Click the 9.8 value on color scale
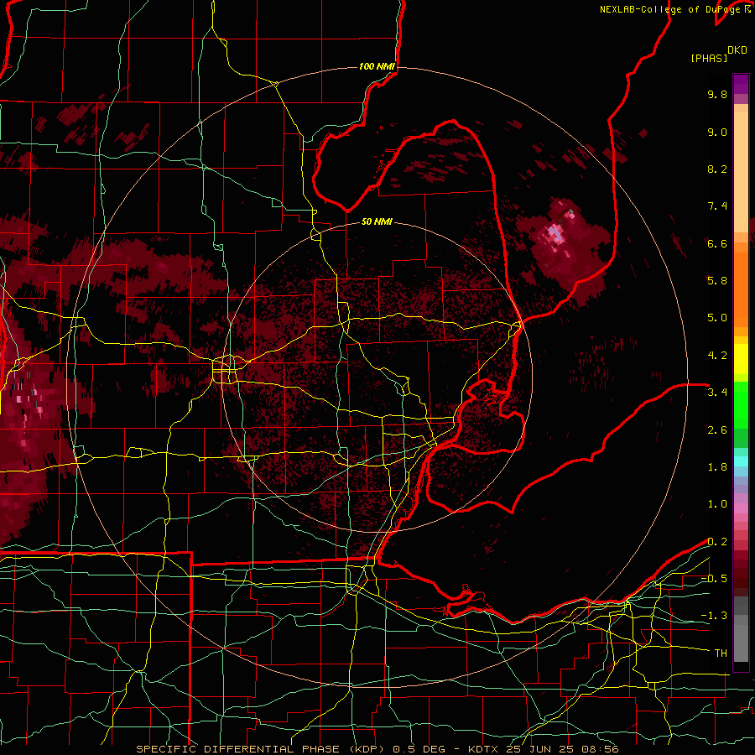The image size is (755, 755). coord(717,94)
